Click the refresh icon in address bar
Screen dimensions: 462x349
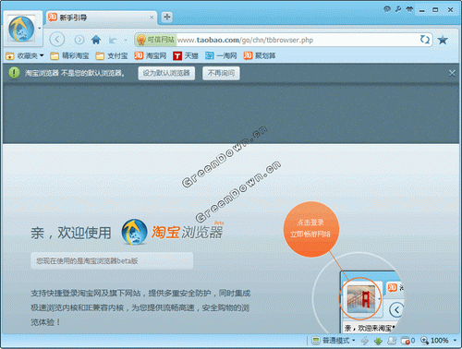point(425,40)
